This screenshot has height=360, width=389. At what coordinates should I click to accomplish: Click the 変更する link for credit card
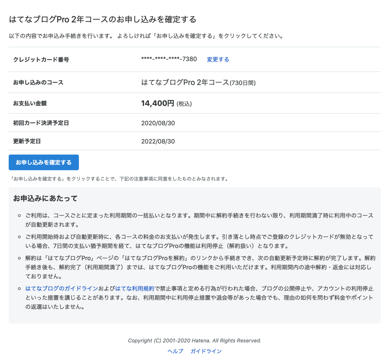coord(218,59)
